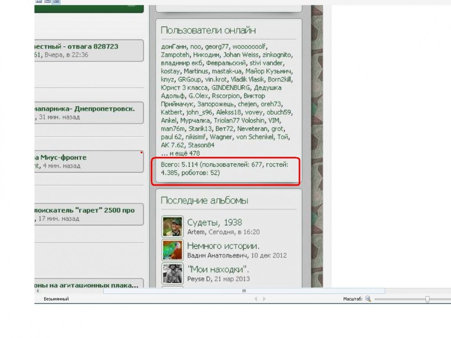Open user Triolan77 Voloshin's profile
451x338 pixels.
(239, 120)
